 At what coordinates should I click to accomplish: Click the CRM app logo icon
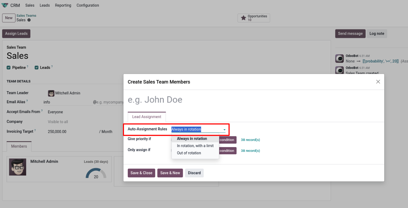(x=5, y=5)
